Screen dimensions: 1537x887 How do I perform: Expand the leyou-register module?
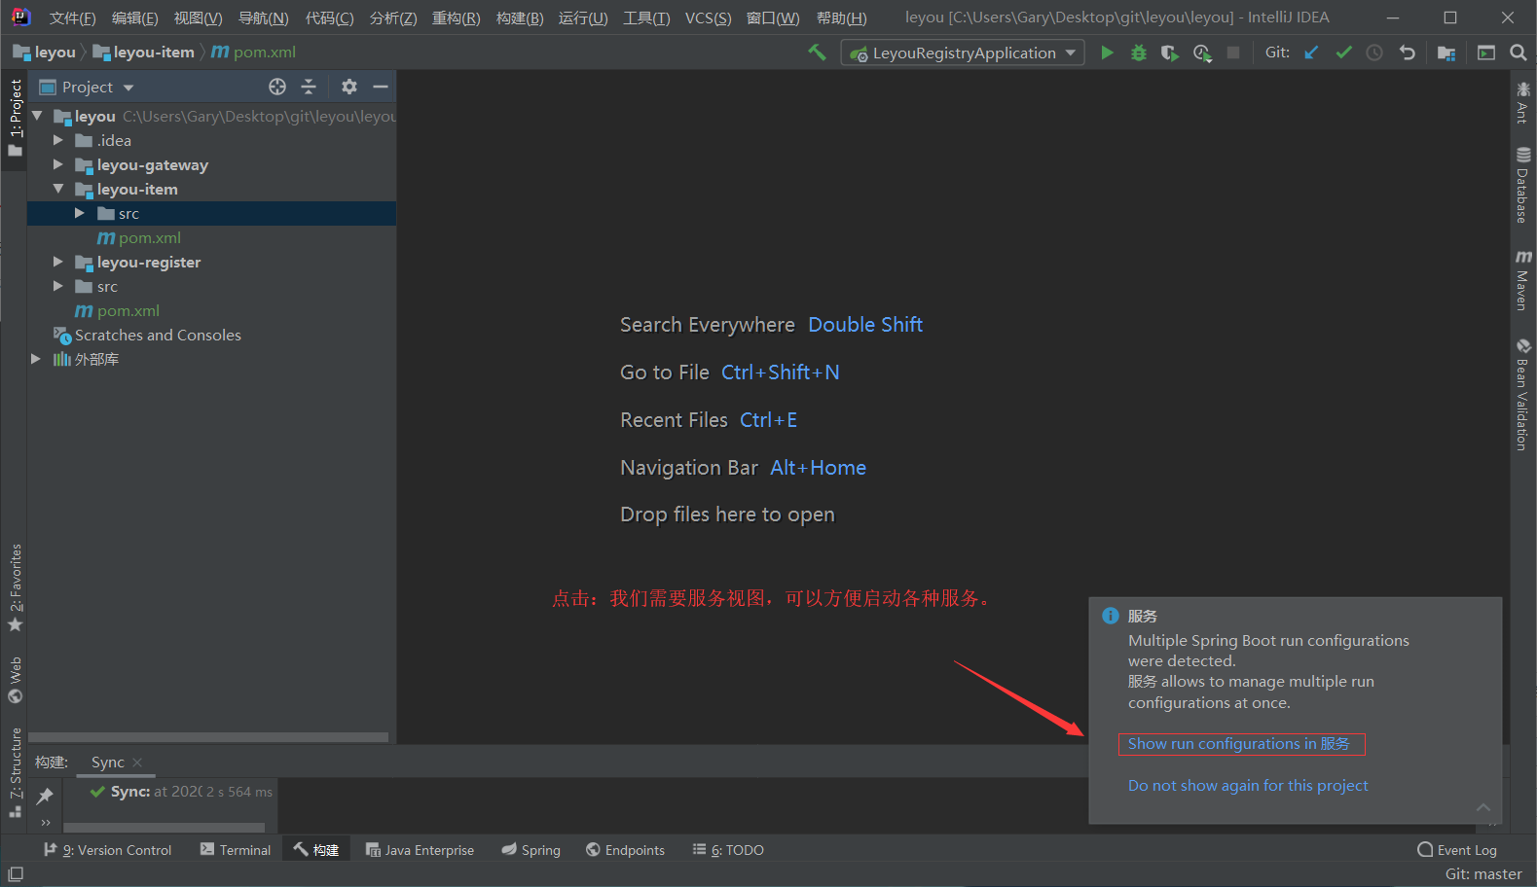click(x=58, y=262)
